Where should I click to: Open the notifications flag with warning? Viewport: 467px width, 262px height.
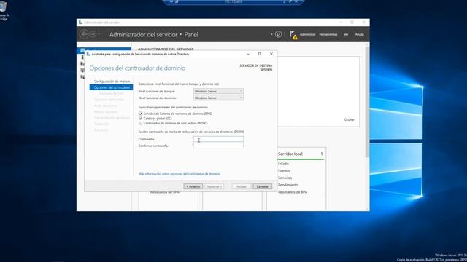coord(293,35)
